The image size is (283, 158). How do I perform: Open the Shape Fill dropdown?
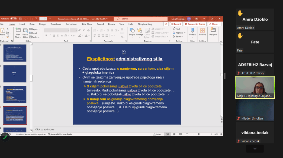click(x=158, y=29)
